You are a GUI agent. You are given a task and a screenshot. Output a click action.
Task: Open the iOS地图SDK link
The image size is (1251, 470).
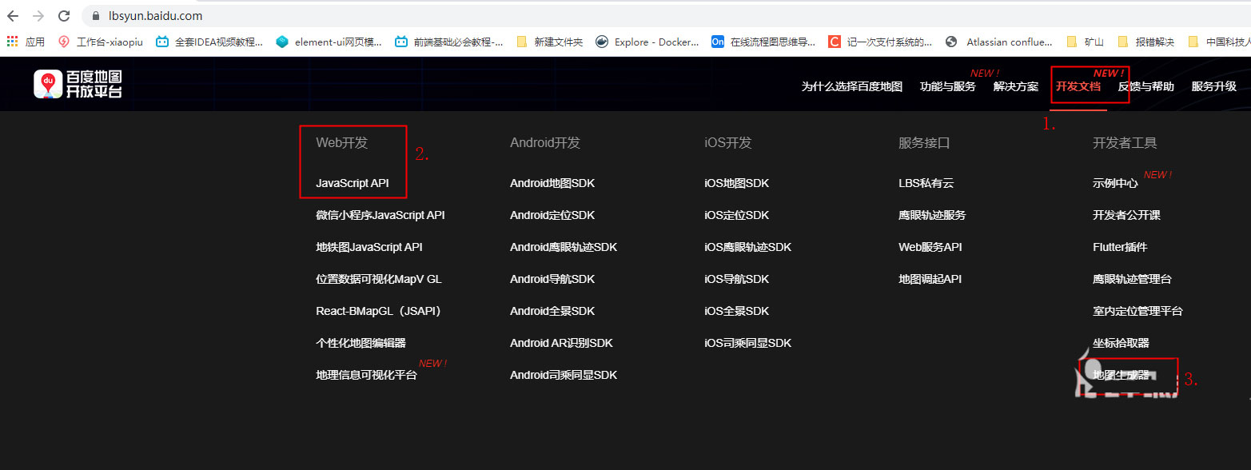(736, 183)
